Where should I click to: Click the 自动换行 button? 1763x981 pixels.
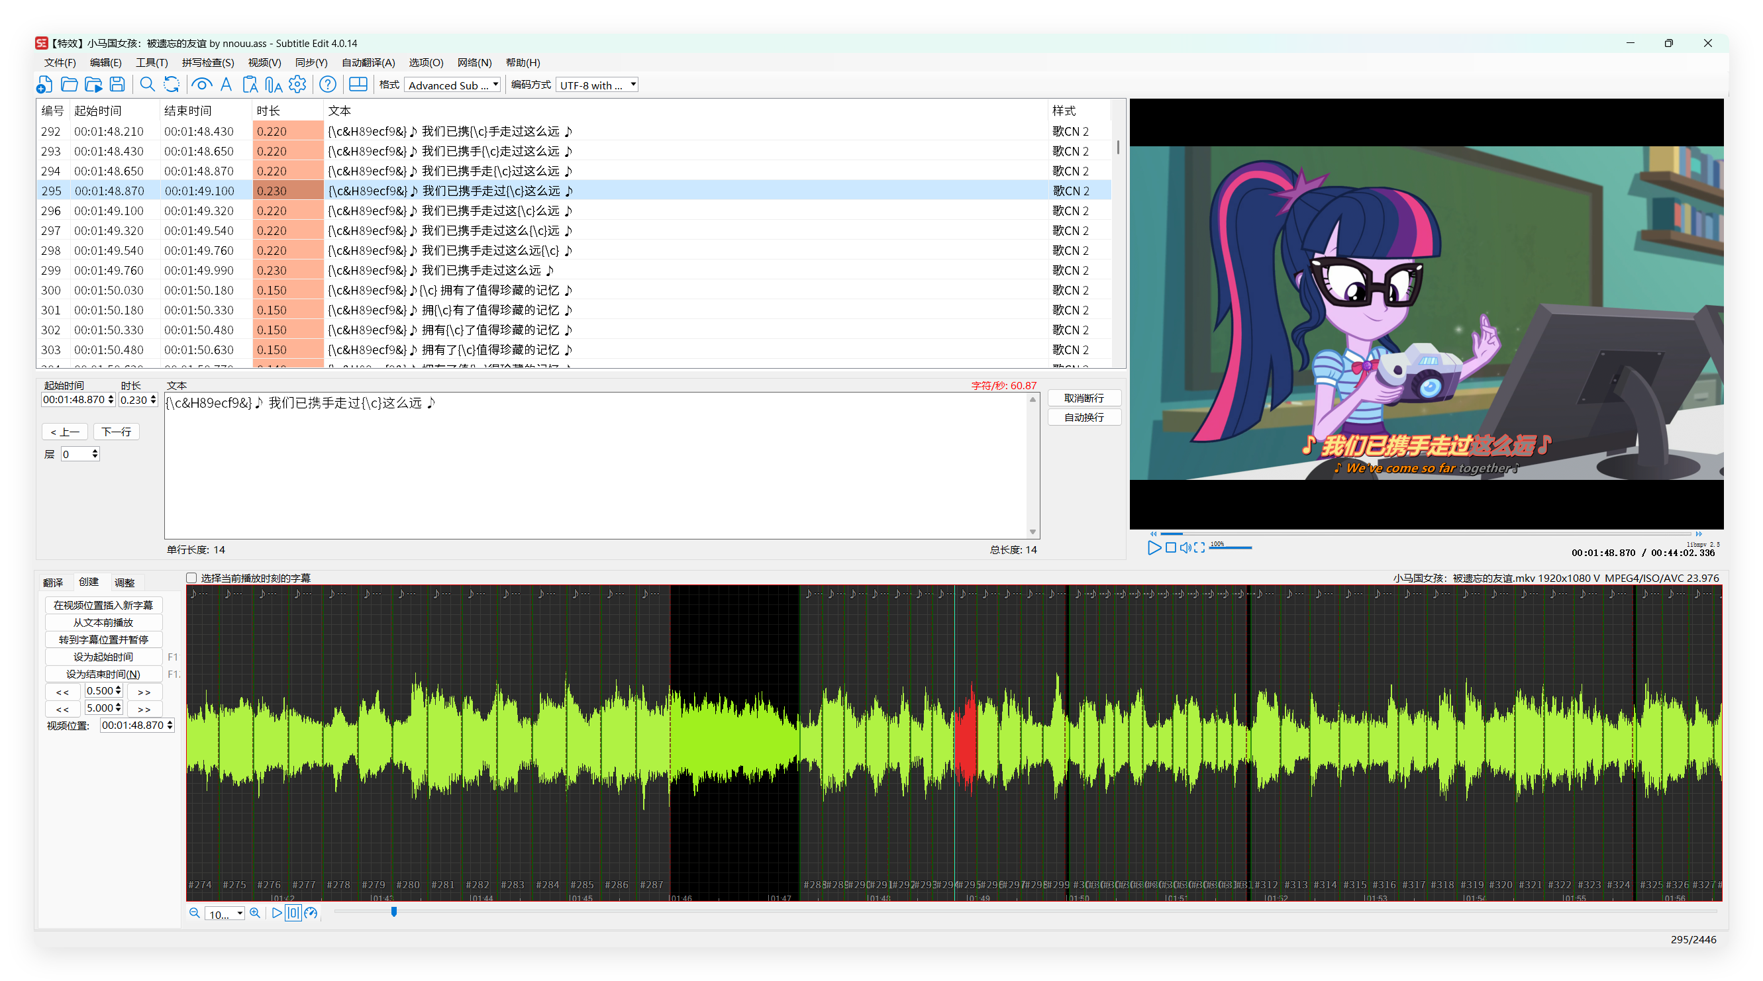(x=1083, y=417)
